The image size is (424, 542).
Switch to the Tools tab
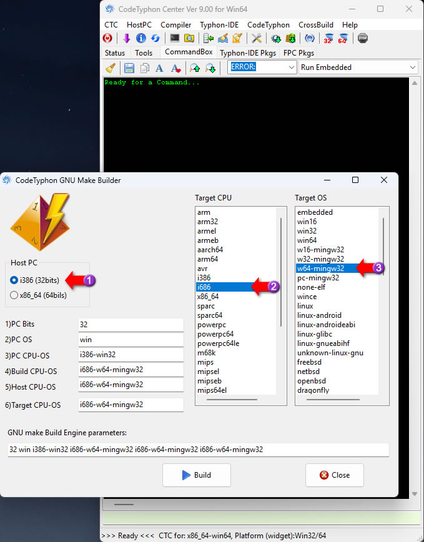tap(144, 53)
